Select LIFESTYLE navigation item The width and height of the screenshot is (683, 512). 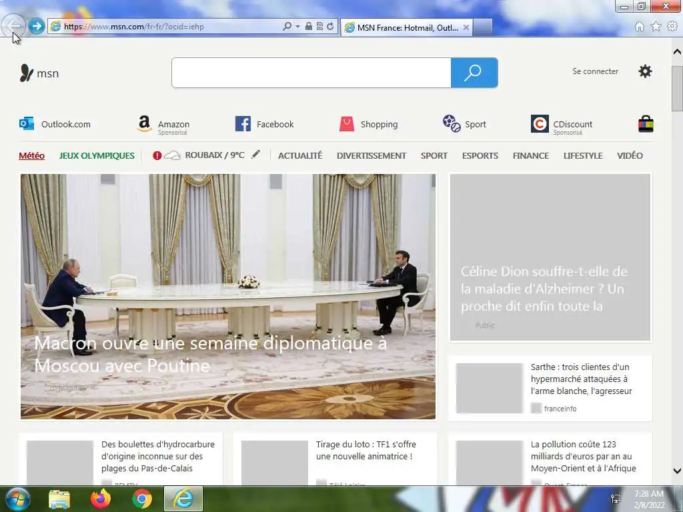583,155
